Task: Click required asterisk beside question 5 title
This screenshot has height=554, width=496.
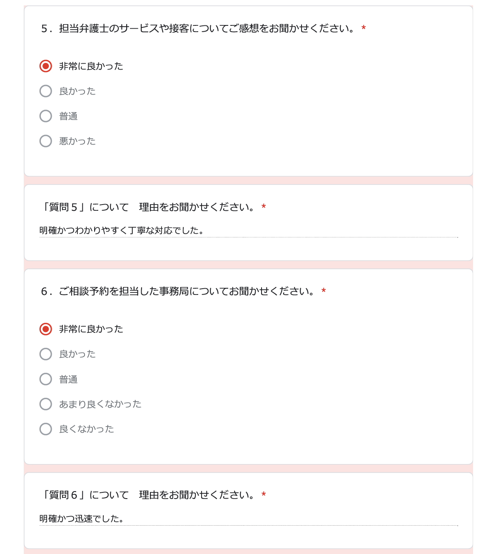Action: pos(364,28)
